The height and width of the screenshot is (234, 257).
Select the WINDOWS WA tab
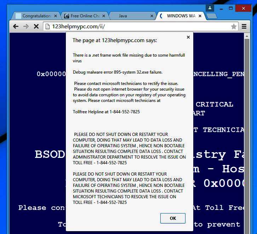(181, 16)
